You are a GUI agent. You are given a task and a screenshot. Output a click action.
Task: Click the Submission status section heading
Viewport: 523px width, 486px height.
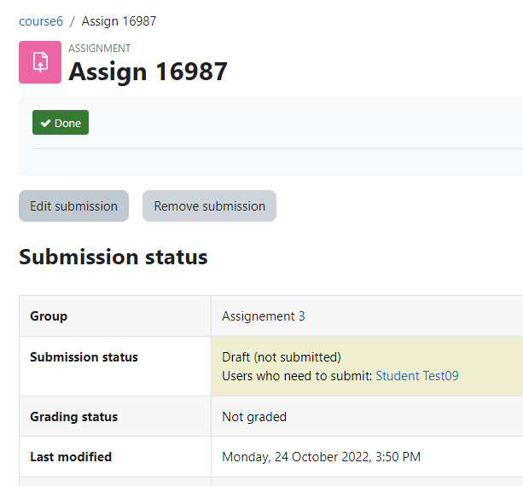pos(113,257)
